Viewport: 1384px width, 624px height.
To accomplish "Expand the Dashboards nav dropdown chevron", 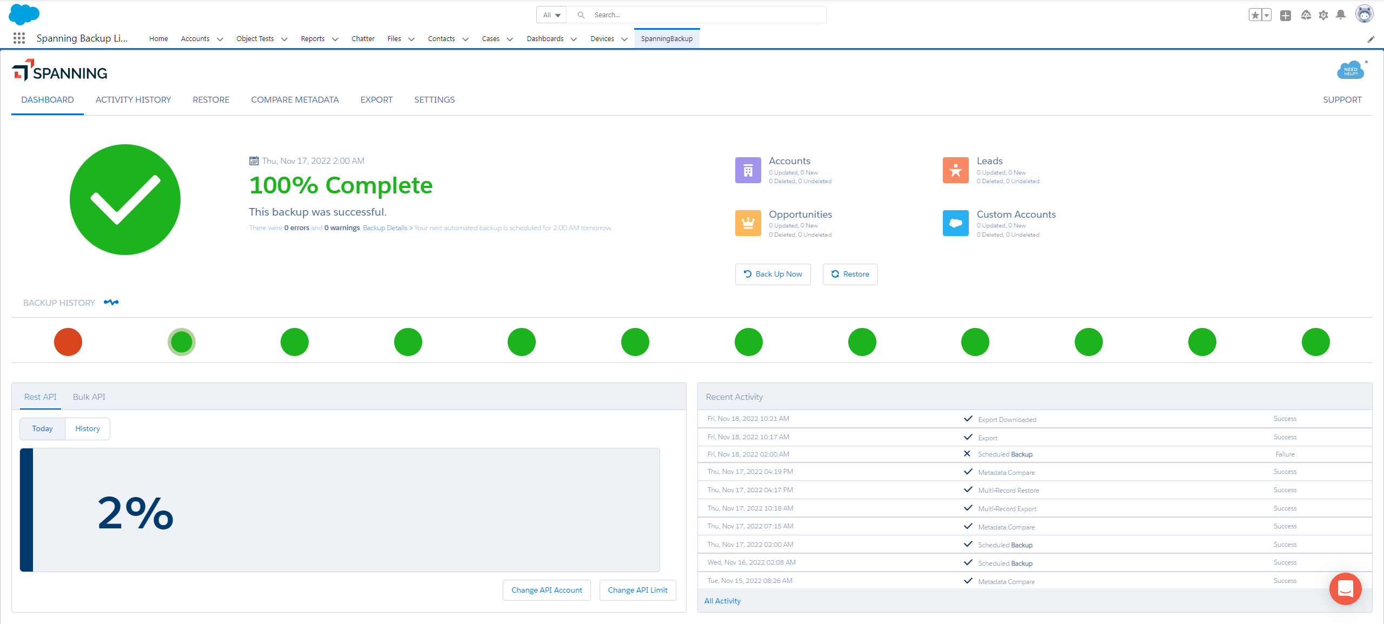I will 574,39.
